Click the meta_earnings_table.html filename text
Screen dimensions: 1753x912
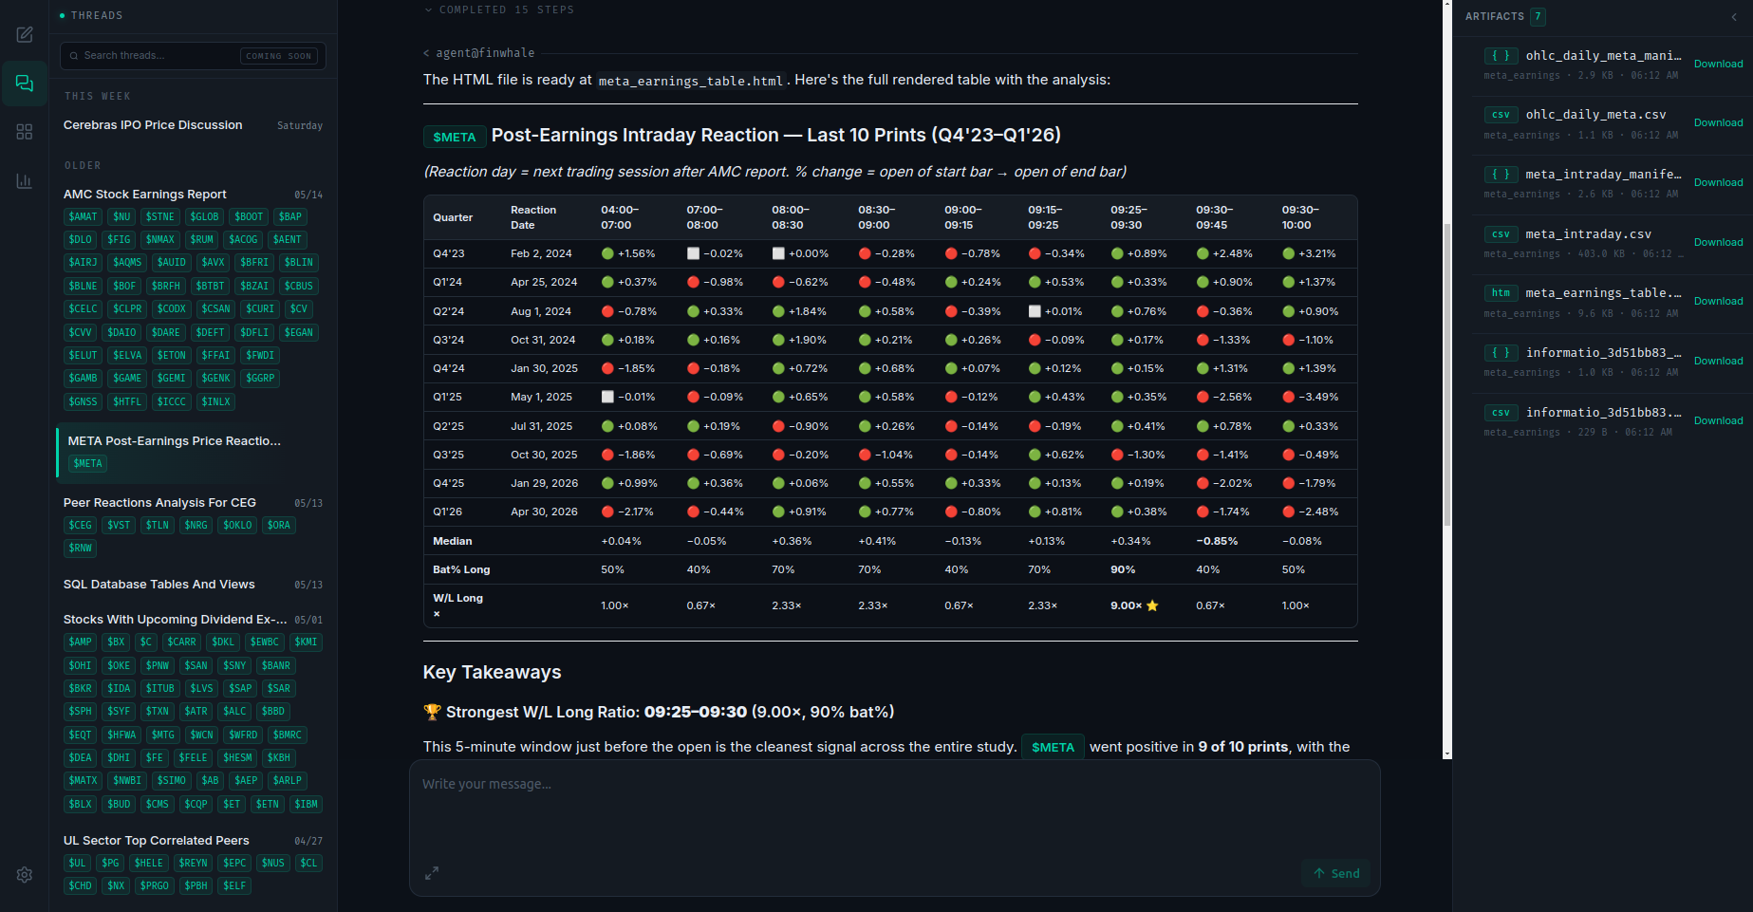[x=690, y=82]
